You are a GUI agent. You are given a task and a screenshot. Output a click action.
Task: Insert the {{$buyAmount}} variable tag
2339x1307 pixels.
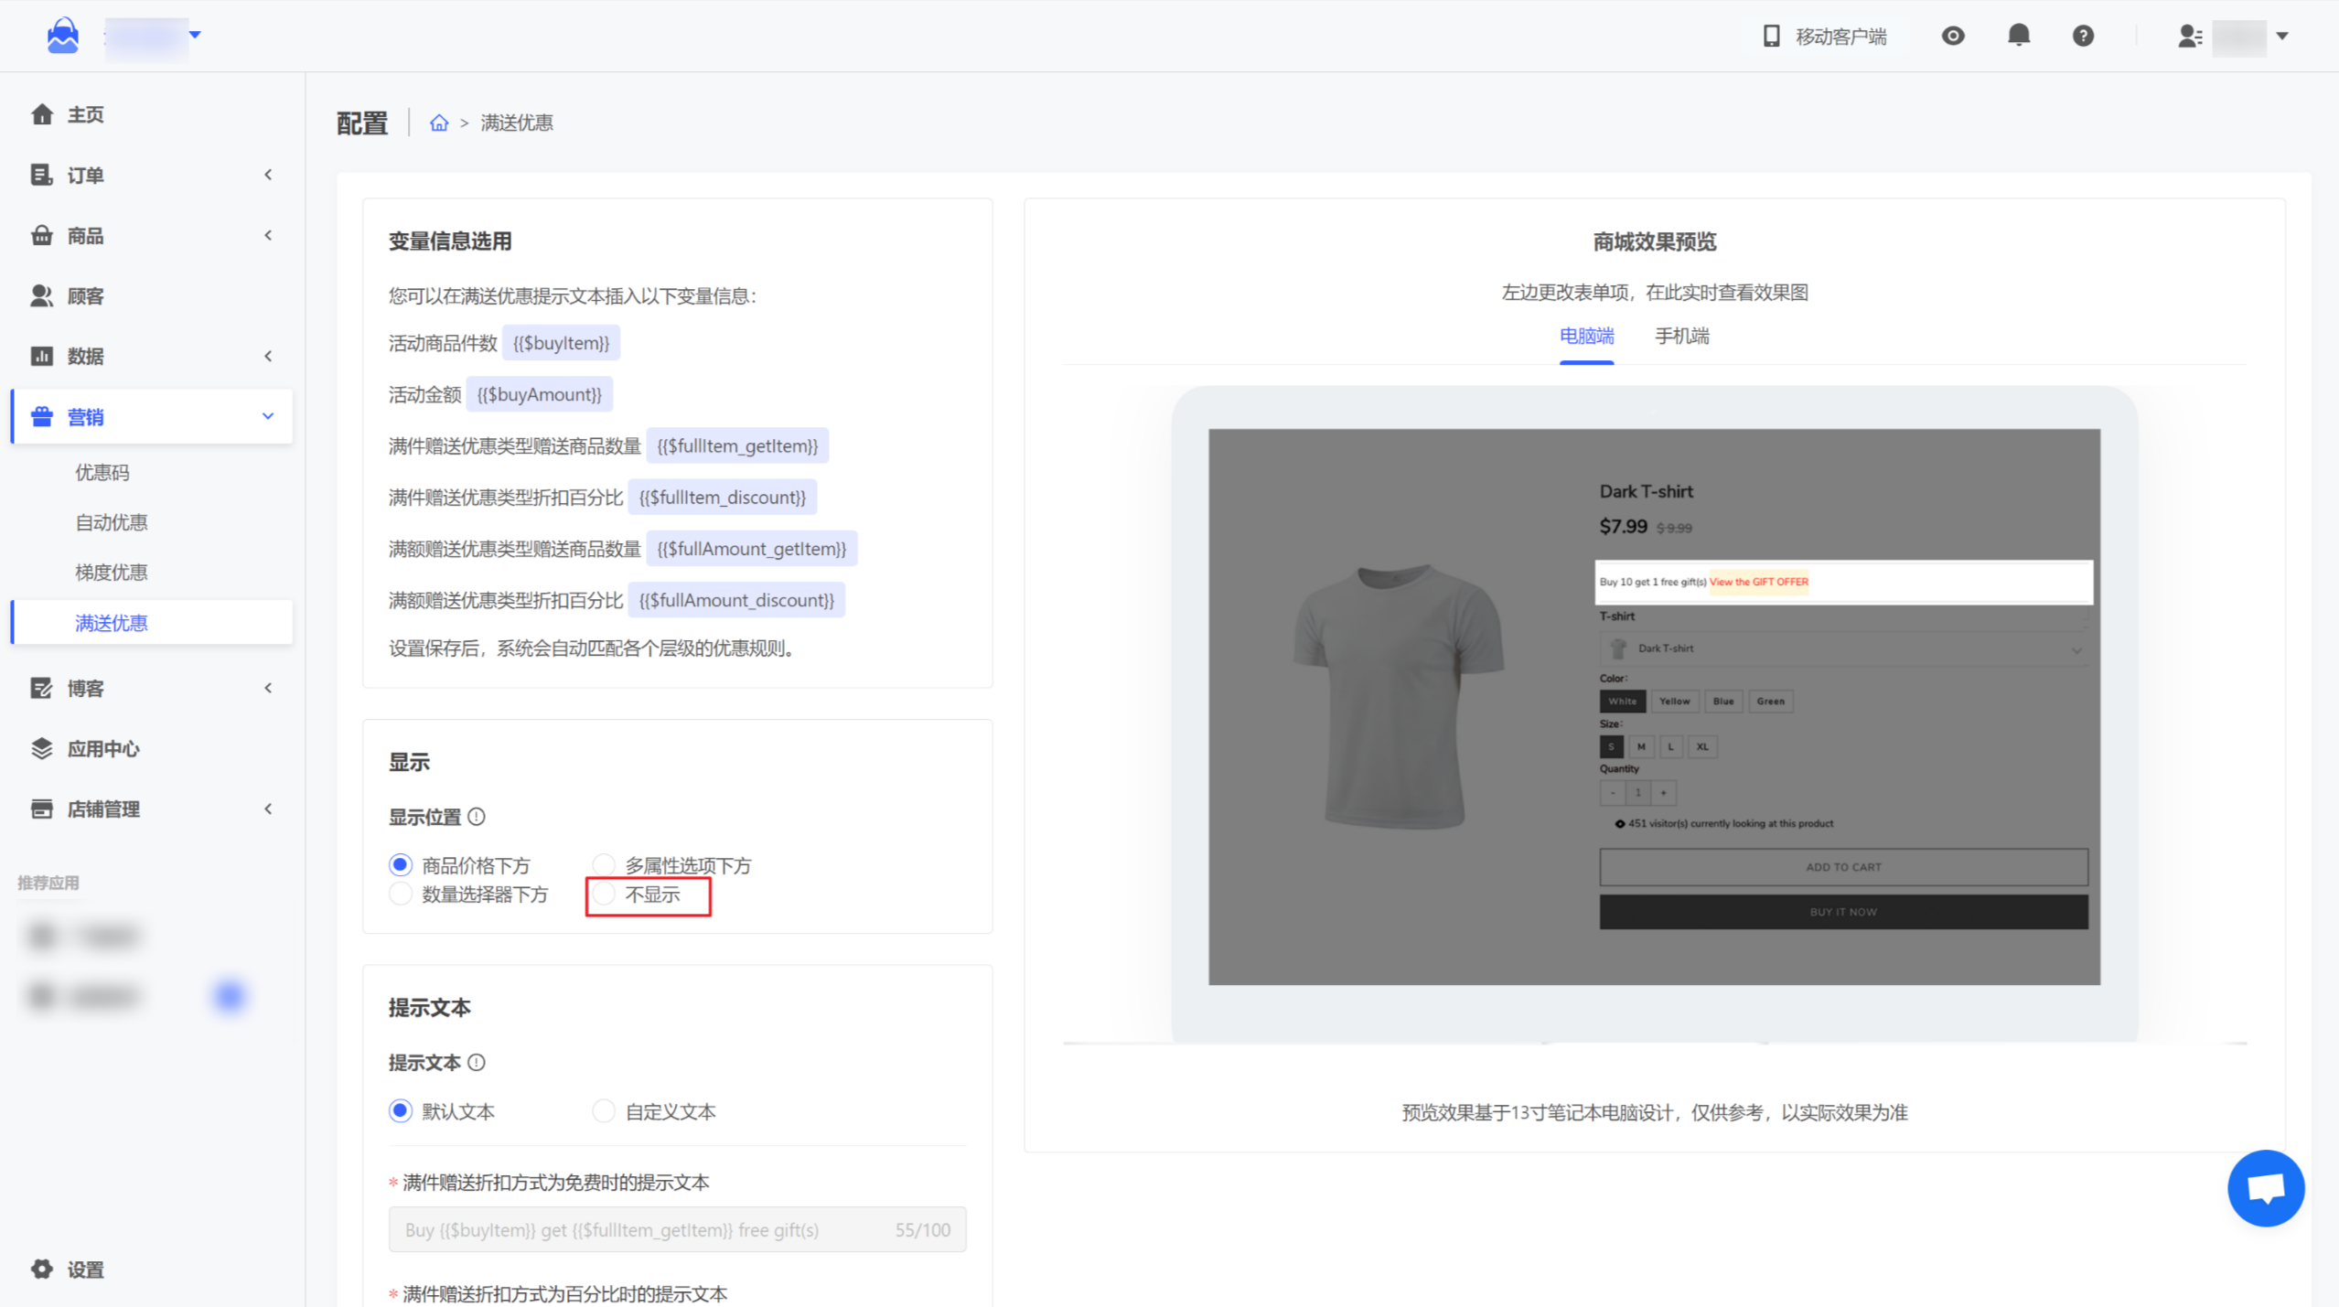(x=539, y=394)
